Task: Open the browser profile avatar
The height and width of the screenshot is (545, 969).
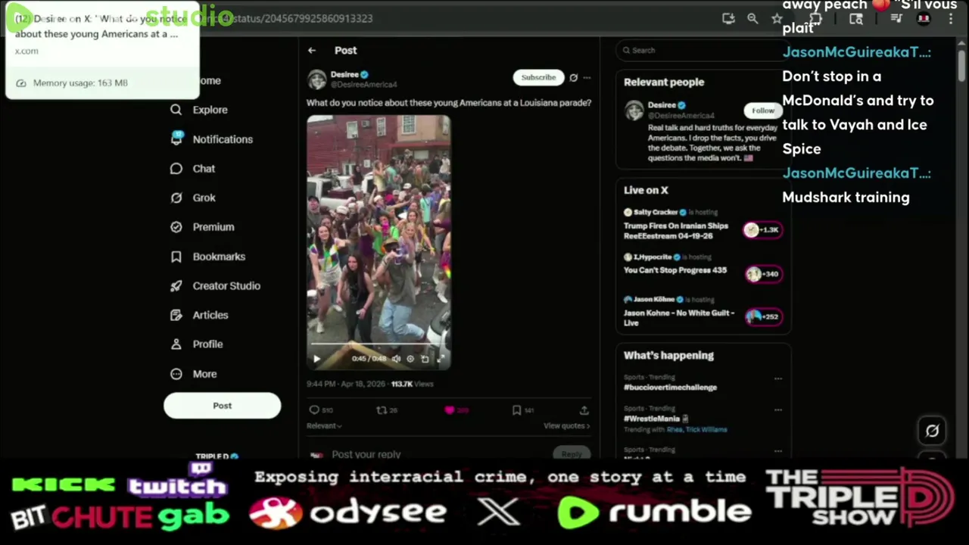Action: [924, 19]
